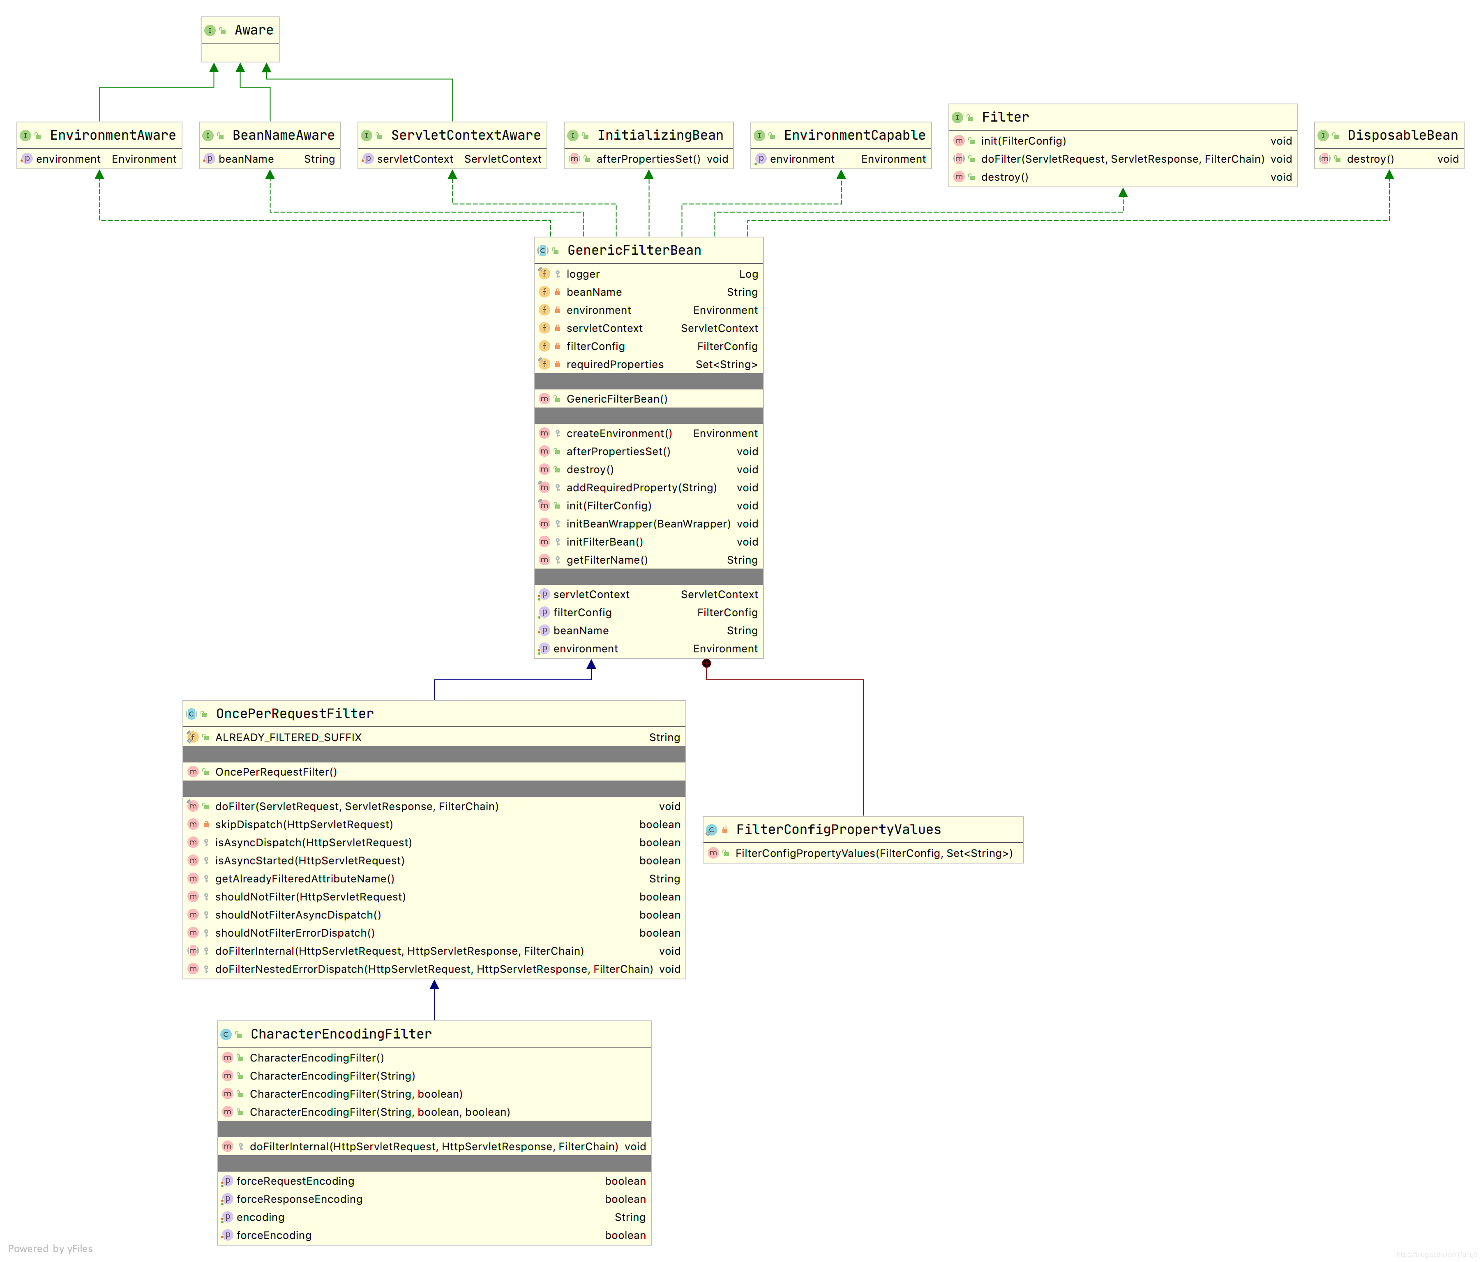Click the method icon beside DisposableBean destroy()
This screenshot has width=1481, height=1262.
[1324, 159]
